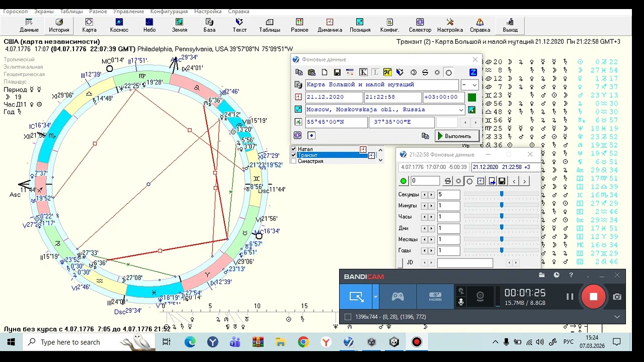Click the new blank page icon
644x362 pixels.
click(x=325, y=72)
